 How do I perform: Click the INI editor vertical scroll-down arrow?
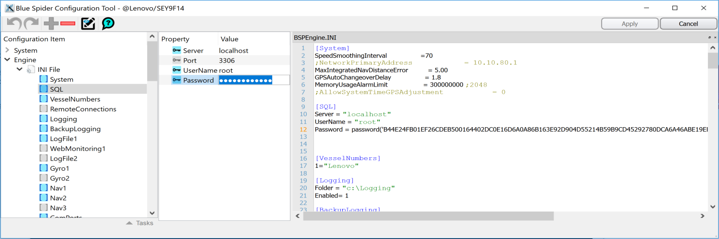(712, 206)
